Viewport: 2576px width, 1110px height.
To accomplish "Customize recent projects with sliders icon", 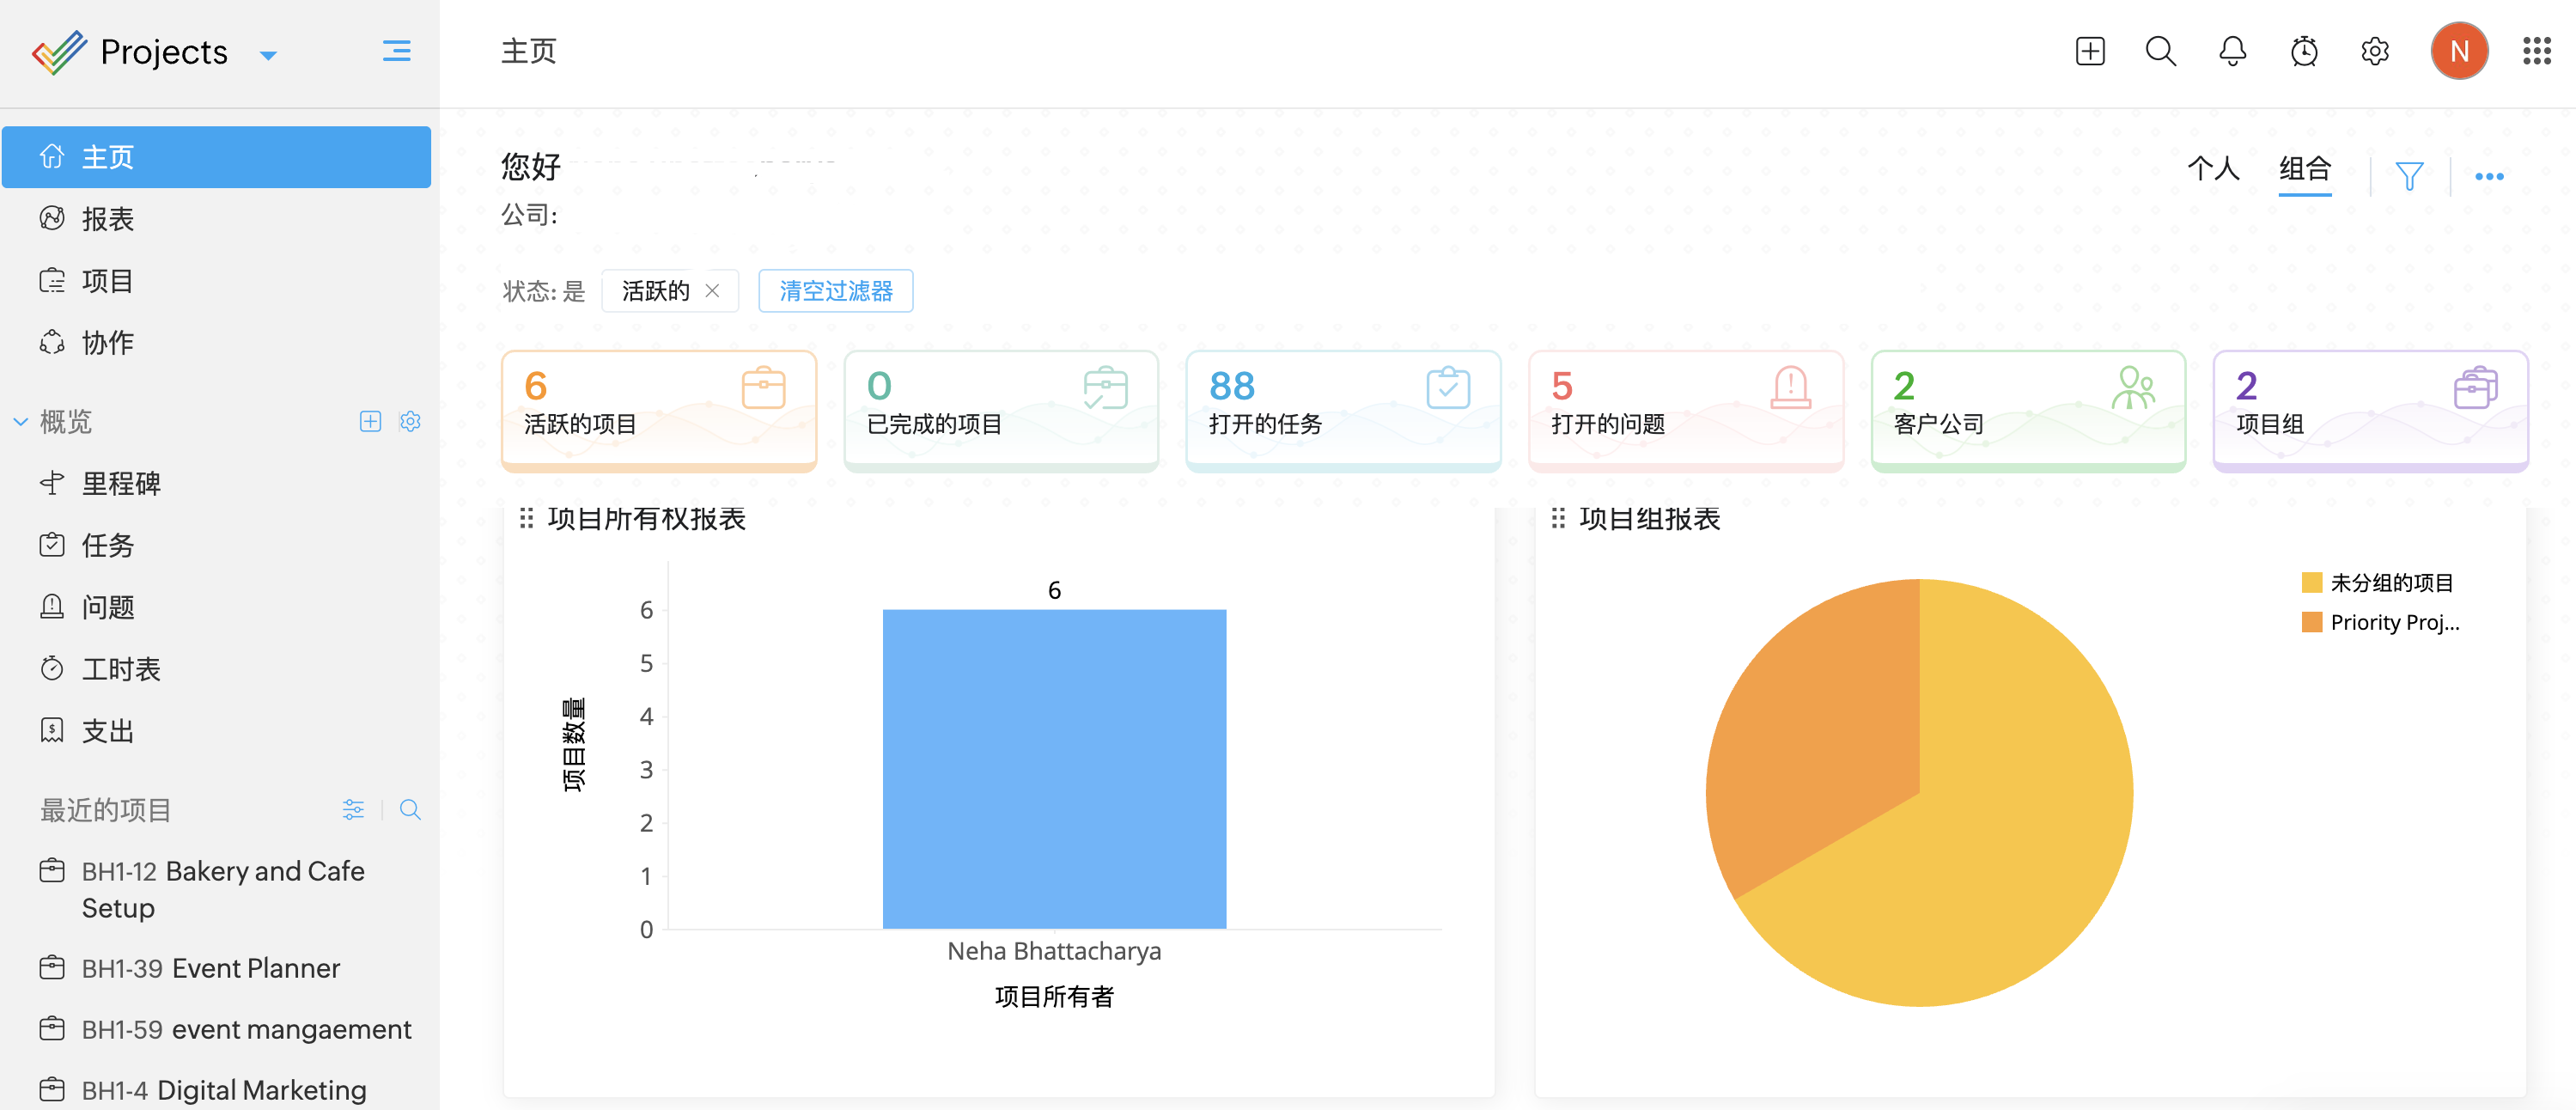I will 353,809.
